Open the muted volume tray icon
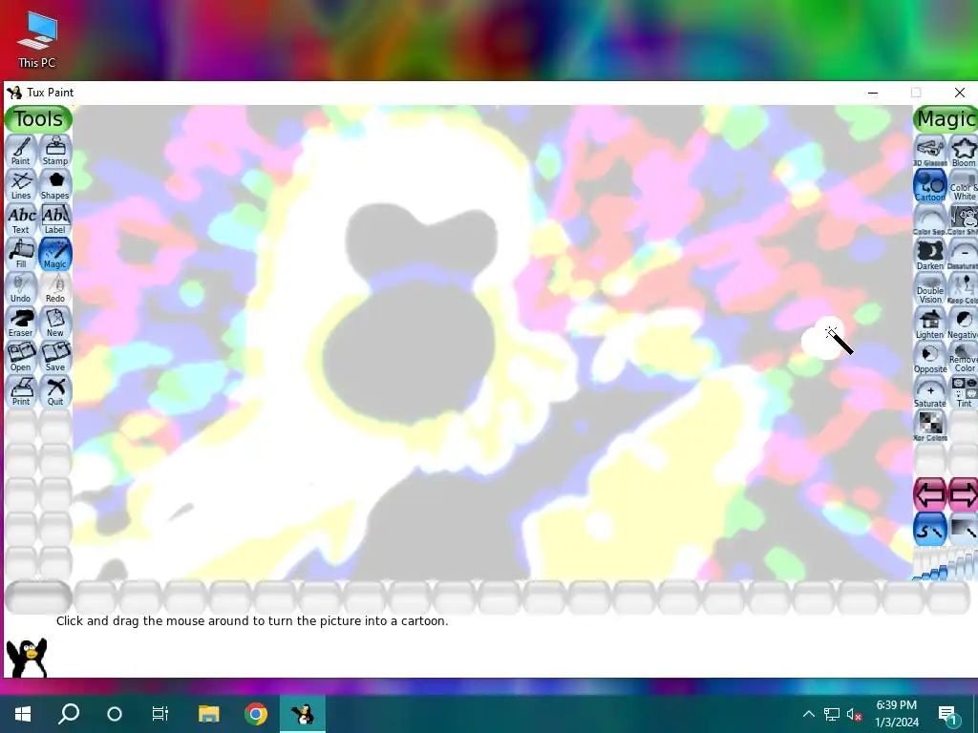The height and width of the screenshot is (733, 978). (855, 714)
